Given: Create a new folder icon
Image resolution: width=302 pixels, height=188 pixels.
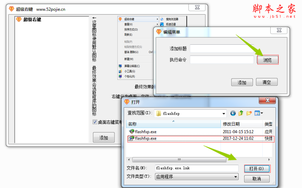Looking at the screenshot, I should click(x=249, y=113).
